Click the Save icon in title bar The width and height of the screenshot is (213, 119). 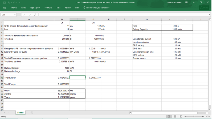pos(4,2)
